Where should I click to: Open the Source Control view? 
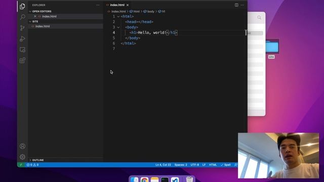coord(22,28)
